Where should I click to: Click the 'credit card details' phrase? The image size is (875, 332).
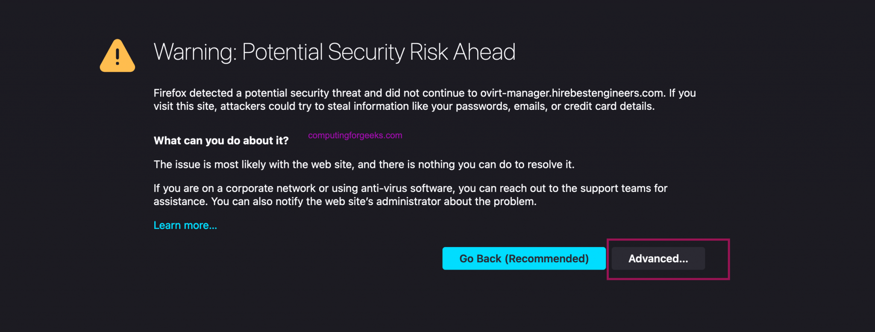[x=609, y=106]
